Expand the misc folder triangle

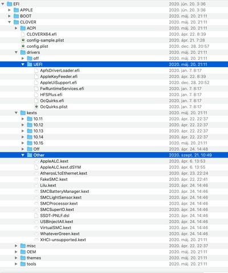point(16,246)
